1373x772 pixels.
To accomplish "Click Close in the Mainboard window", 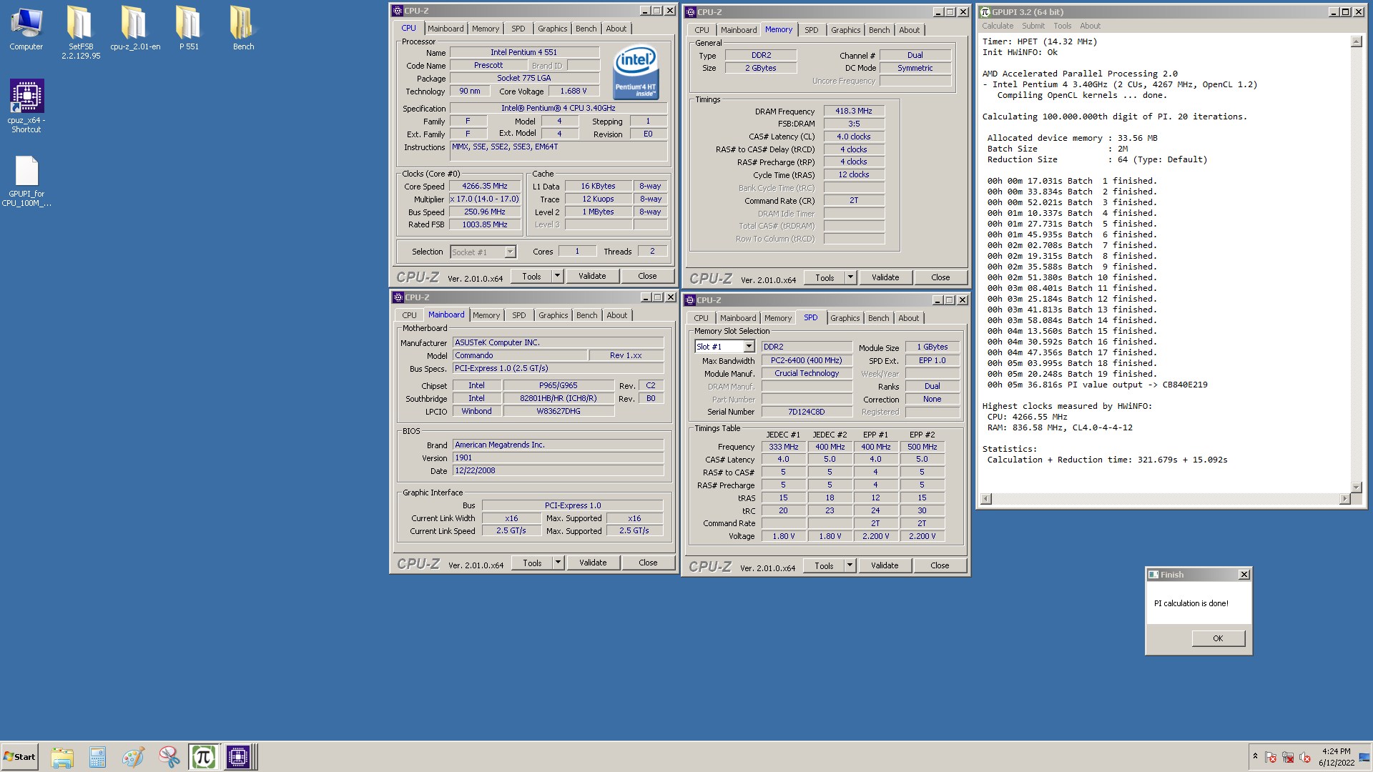I will click(x=648, y=563).
